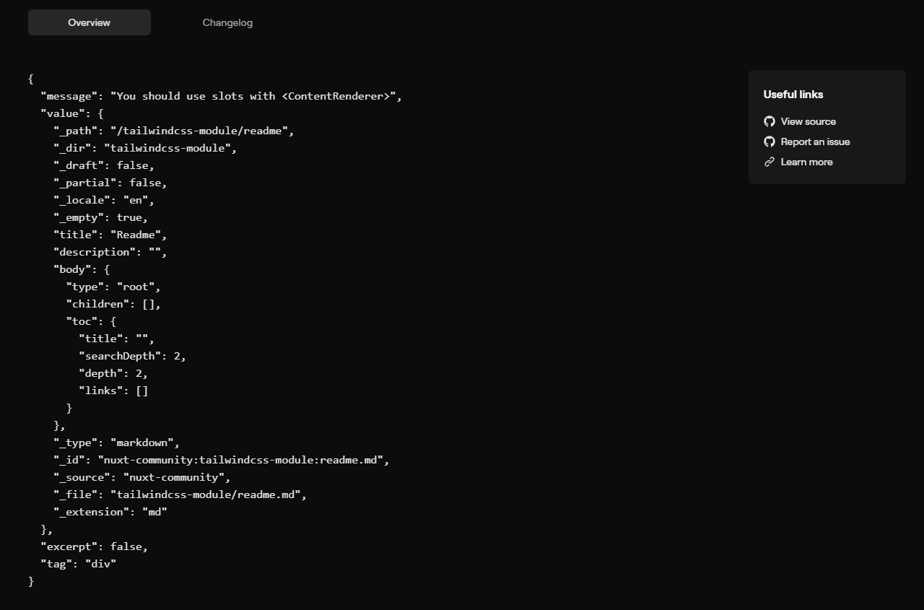This screenshot has height=610, width=924.
Task: Click the GitHub icon beside View source
Action: click(770, 121)
